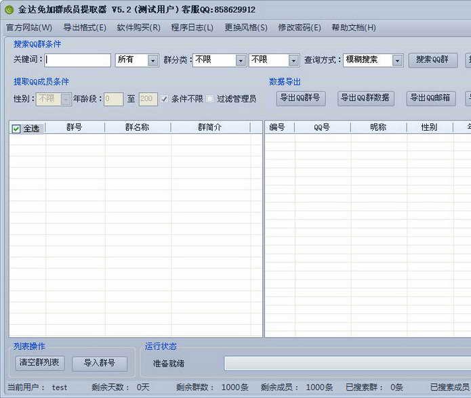This screenshot has height=398, width=471.
Task: Click the 数据导出 section label
Action: point(285,82)
